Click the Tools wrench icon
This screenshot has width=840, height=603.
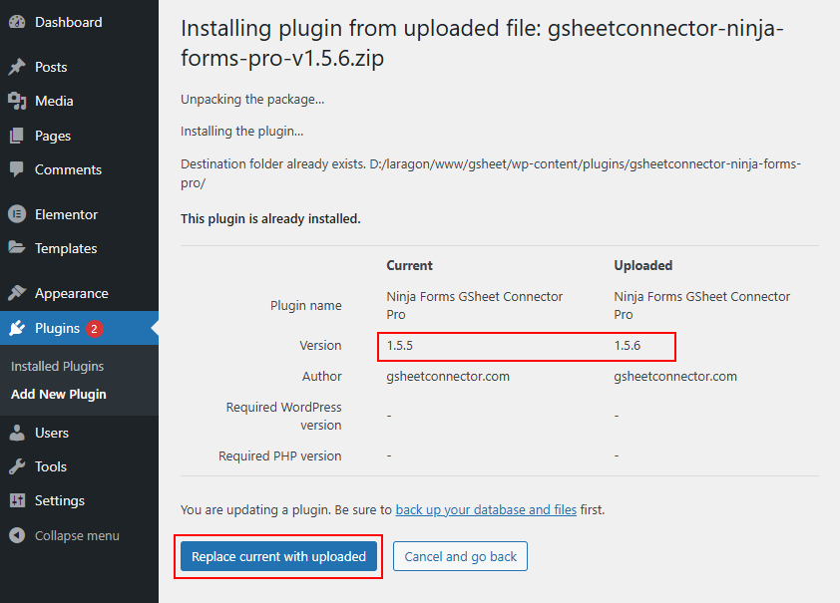pos(17,466)
